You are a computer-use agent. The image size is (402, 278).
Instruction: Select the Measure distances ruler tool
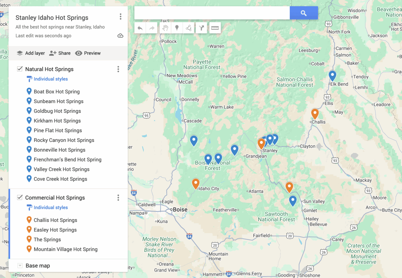[215, 28]
